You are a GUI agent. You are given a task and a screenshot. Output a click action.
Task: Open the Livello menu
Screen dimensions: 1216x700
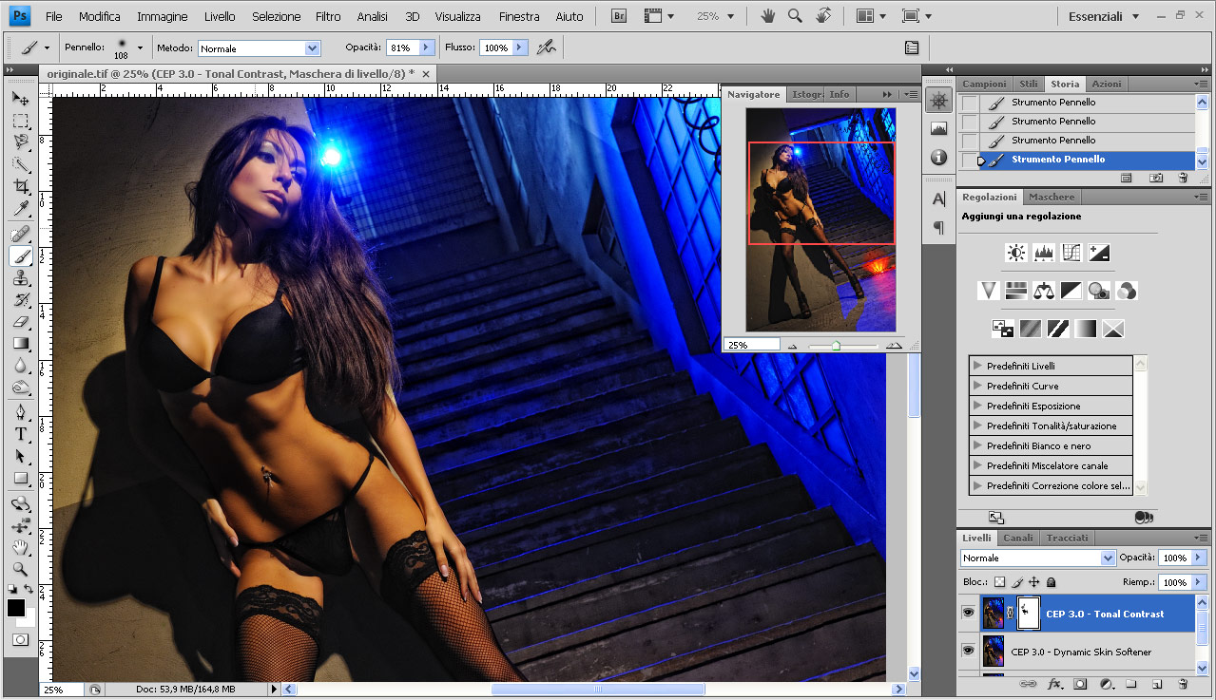pyautogui.click(x=220, y=16)
